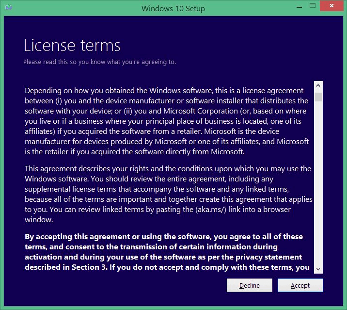Click the paragraph starting 'Depending on how you obtained'
Image resolution: width=347 pixels, height=310 pixels.
pos(167,121)
